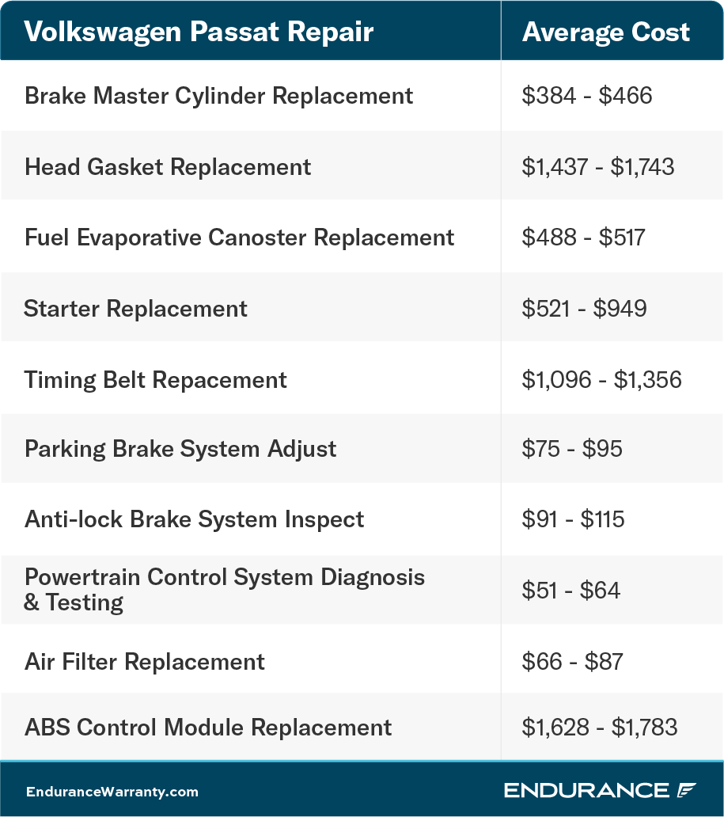Click the Starter Replacement row label
The width and height of the screenshot is (724, 817).
(x=135, y=309)
